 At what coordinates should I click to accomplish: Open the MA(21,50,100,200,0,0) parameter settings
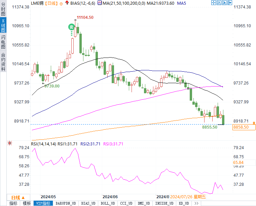click(x=124, y=3)
